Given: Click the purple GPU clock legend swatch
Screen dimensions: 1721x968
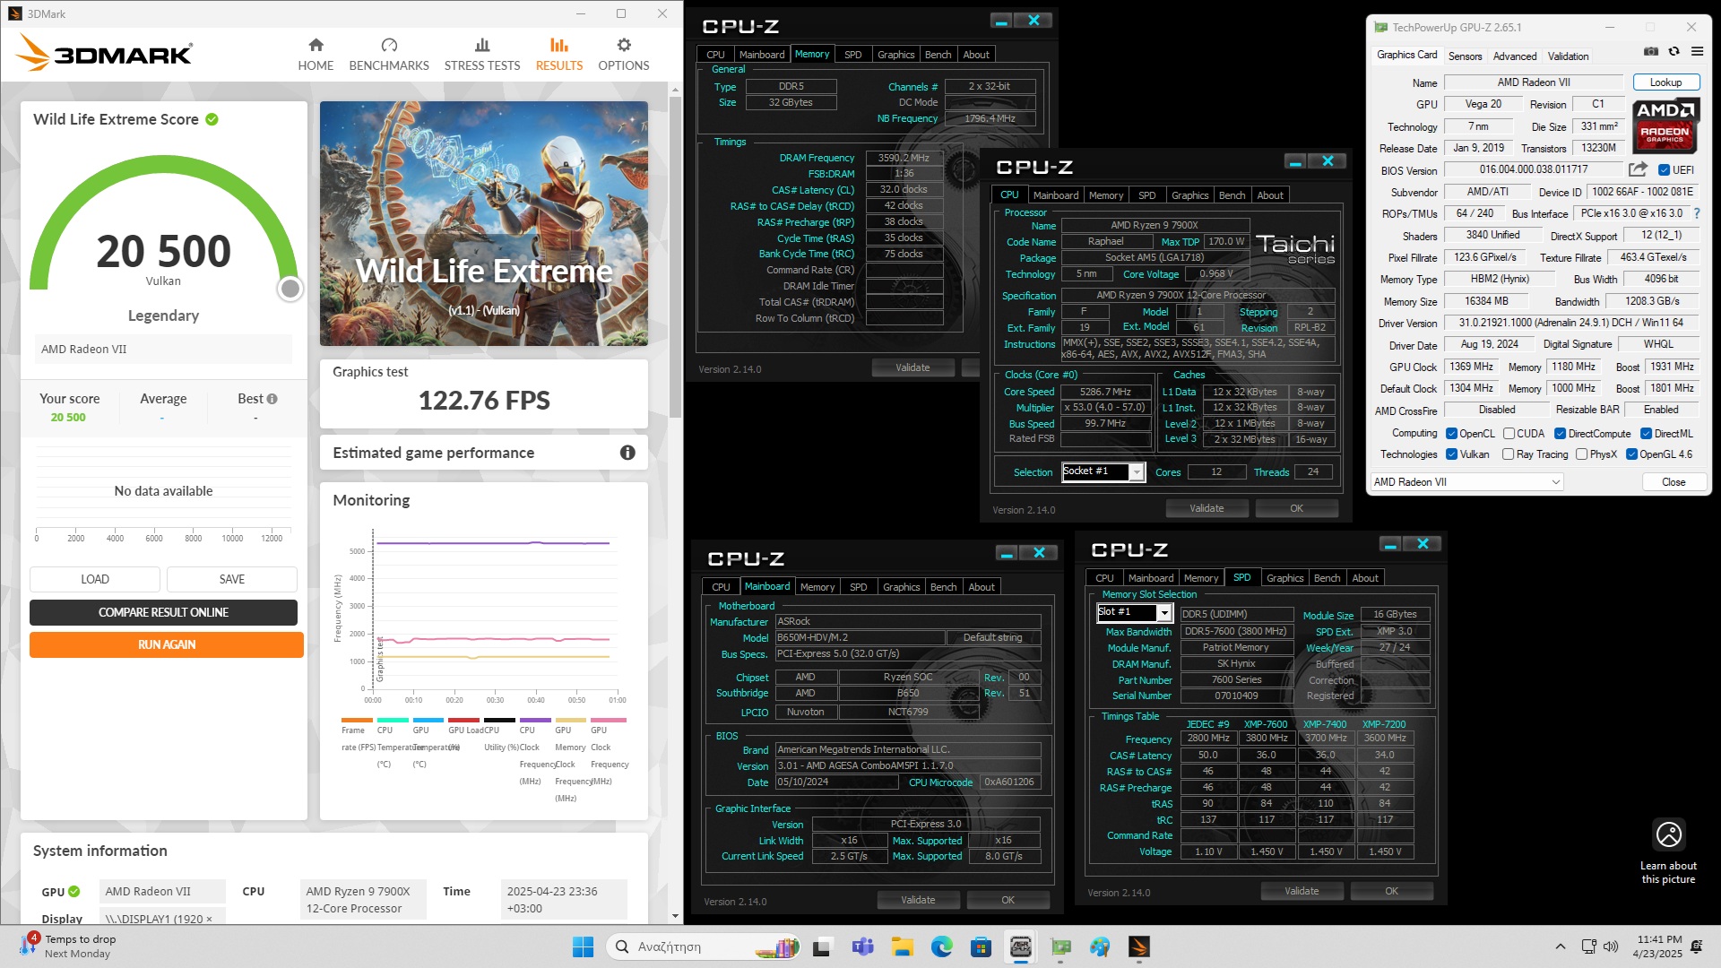Looking at the screenshot, I should [535, 720].
